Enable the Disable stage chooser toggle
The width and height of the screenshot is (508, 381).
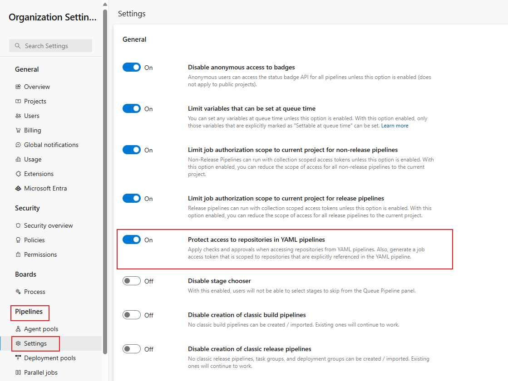pyautogui.click(x=132, y=281)
